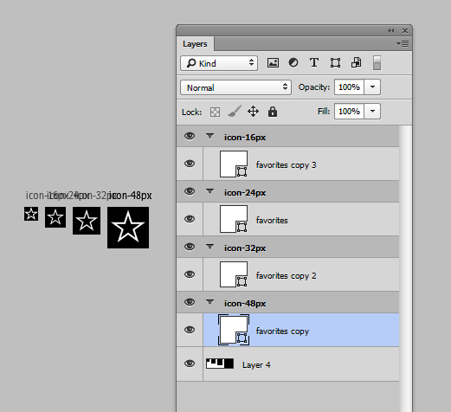Click the favorites layer thumbnail
Screen dimensions: 451x412
[x=234, y=219]
